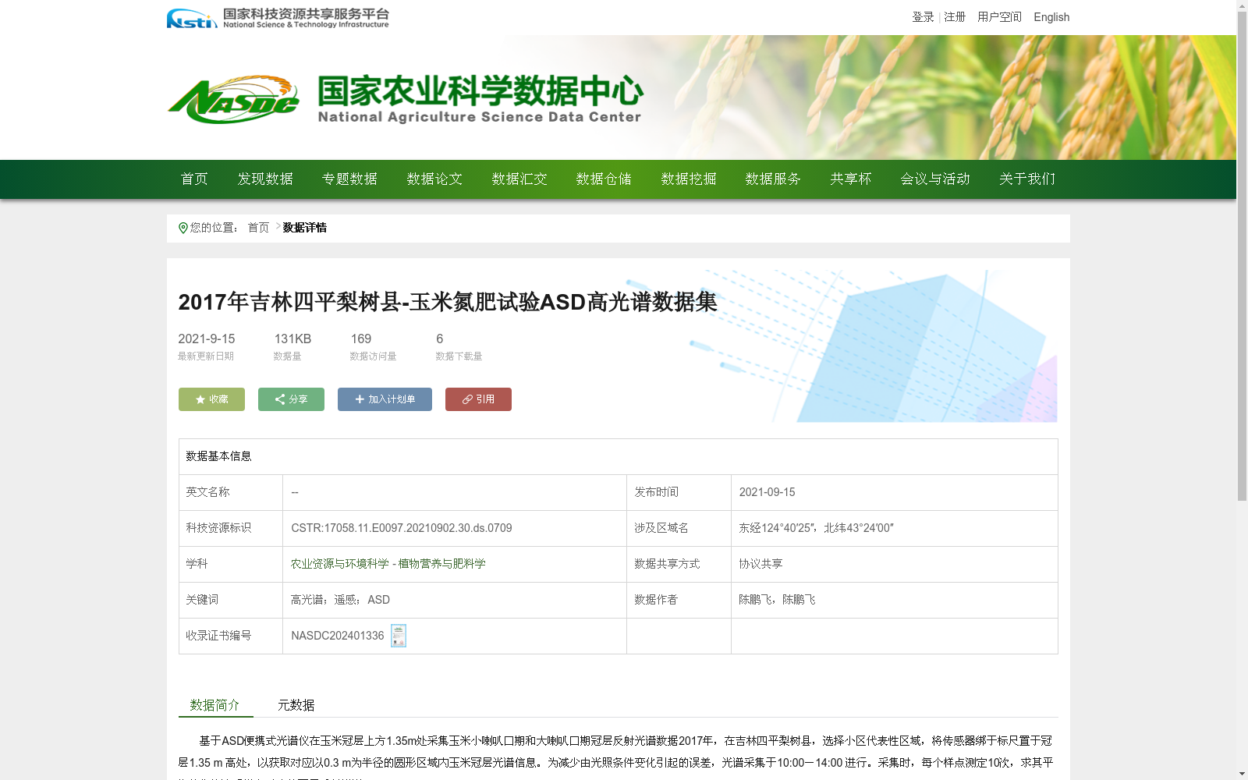Click the 收藏 favorite button

point(211,399)
